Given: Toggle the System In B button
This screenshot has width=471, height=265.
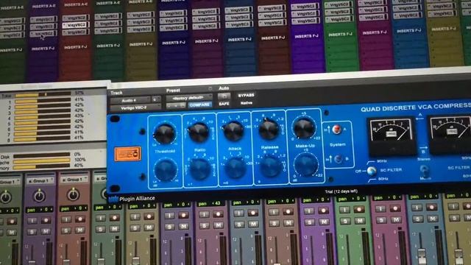Looking at the screenshot, I should (339, 159).
